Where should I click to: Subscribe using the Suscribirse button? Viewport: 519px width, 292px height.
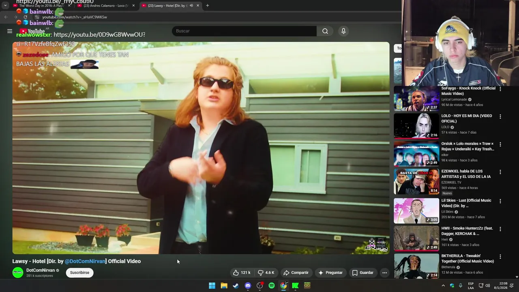click(79, 273)
